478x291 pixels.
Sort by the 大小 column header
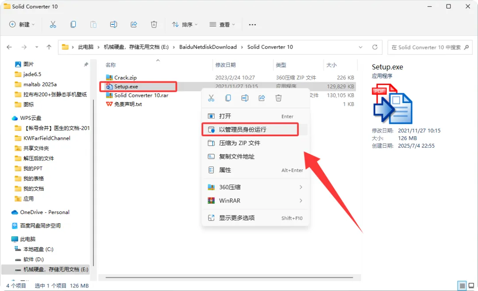332,65
